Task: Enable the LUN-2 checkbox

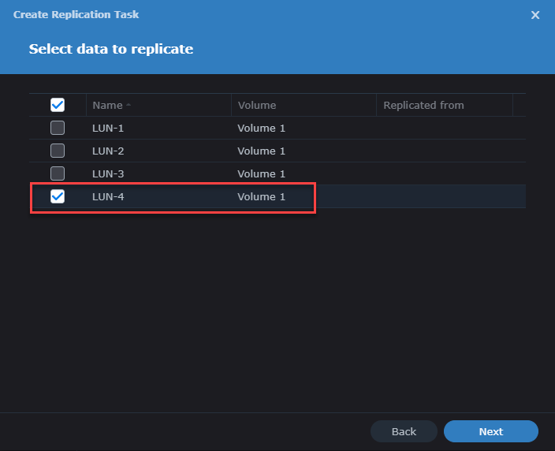Action: point(58,151)
